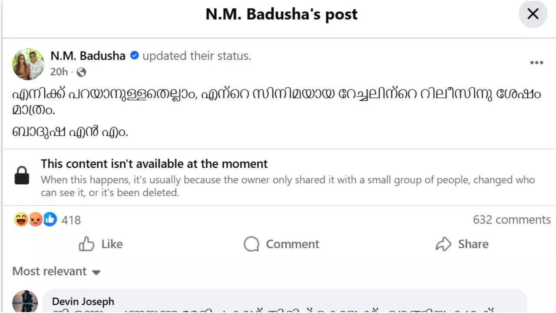Click the Comment button
The image size is (556, 313).
281,244
